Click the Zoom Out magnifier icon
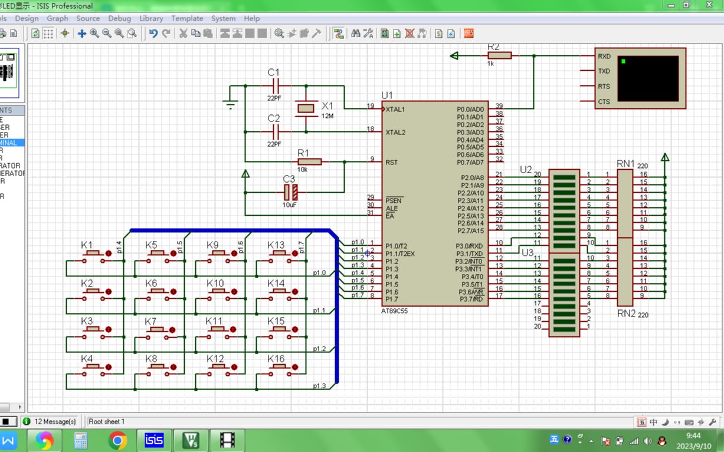Image resolution: width=724 pixels, height=452 pixels. click(107, 34)
